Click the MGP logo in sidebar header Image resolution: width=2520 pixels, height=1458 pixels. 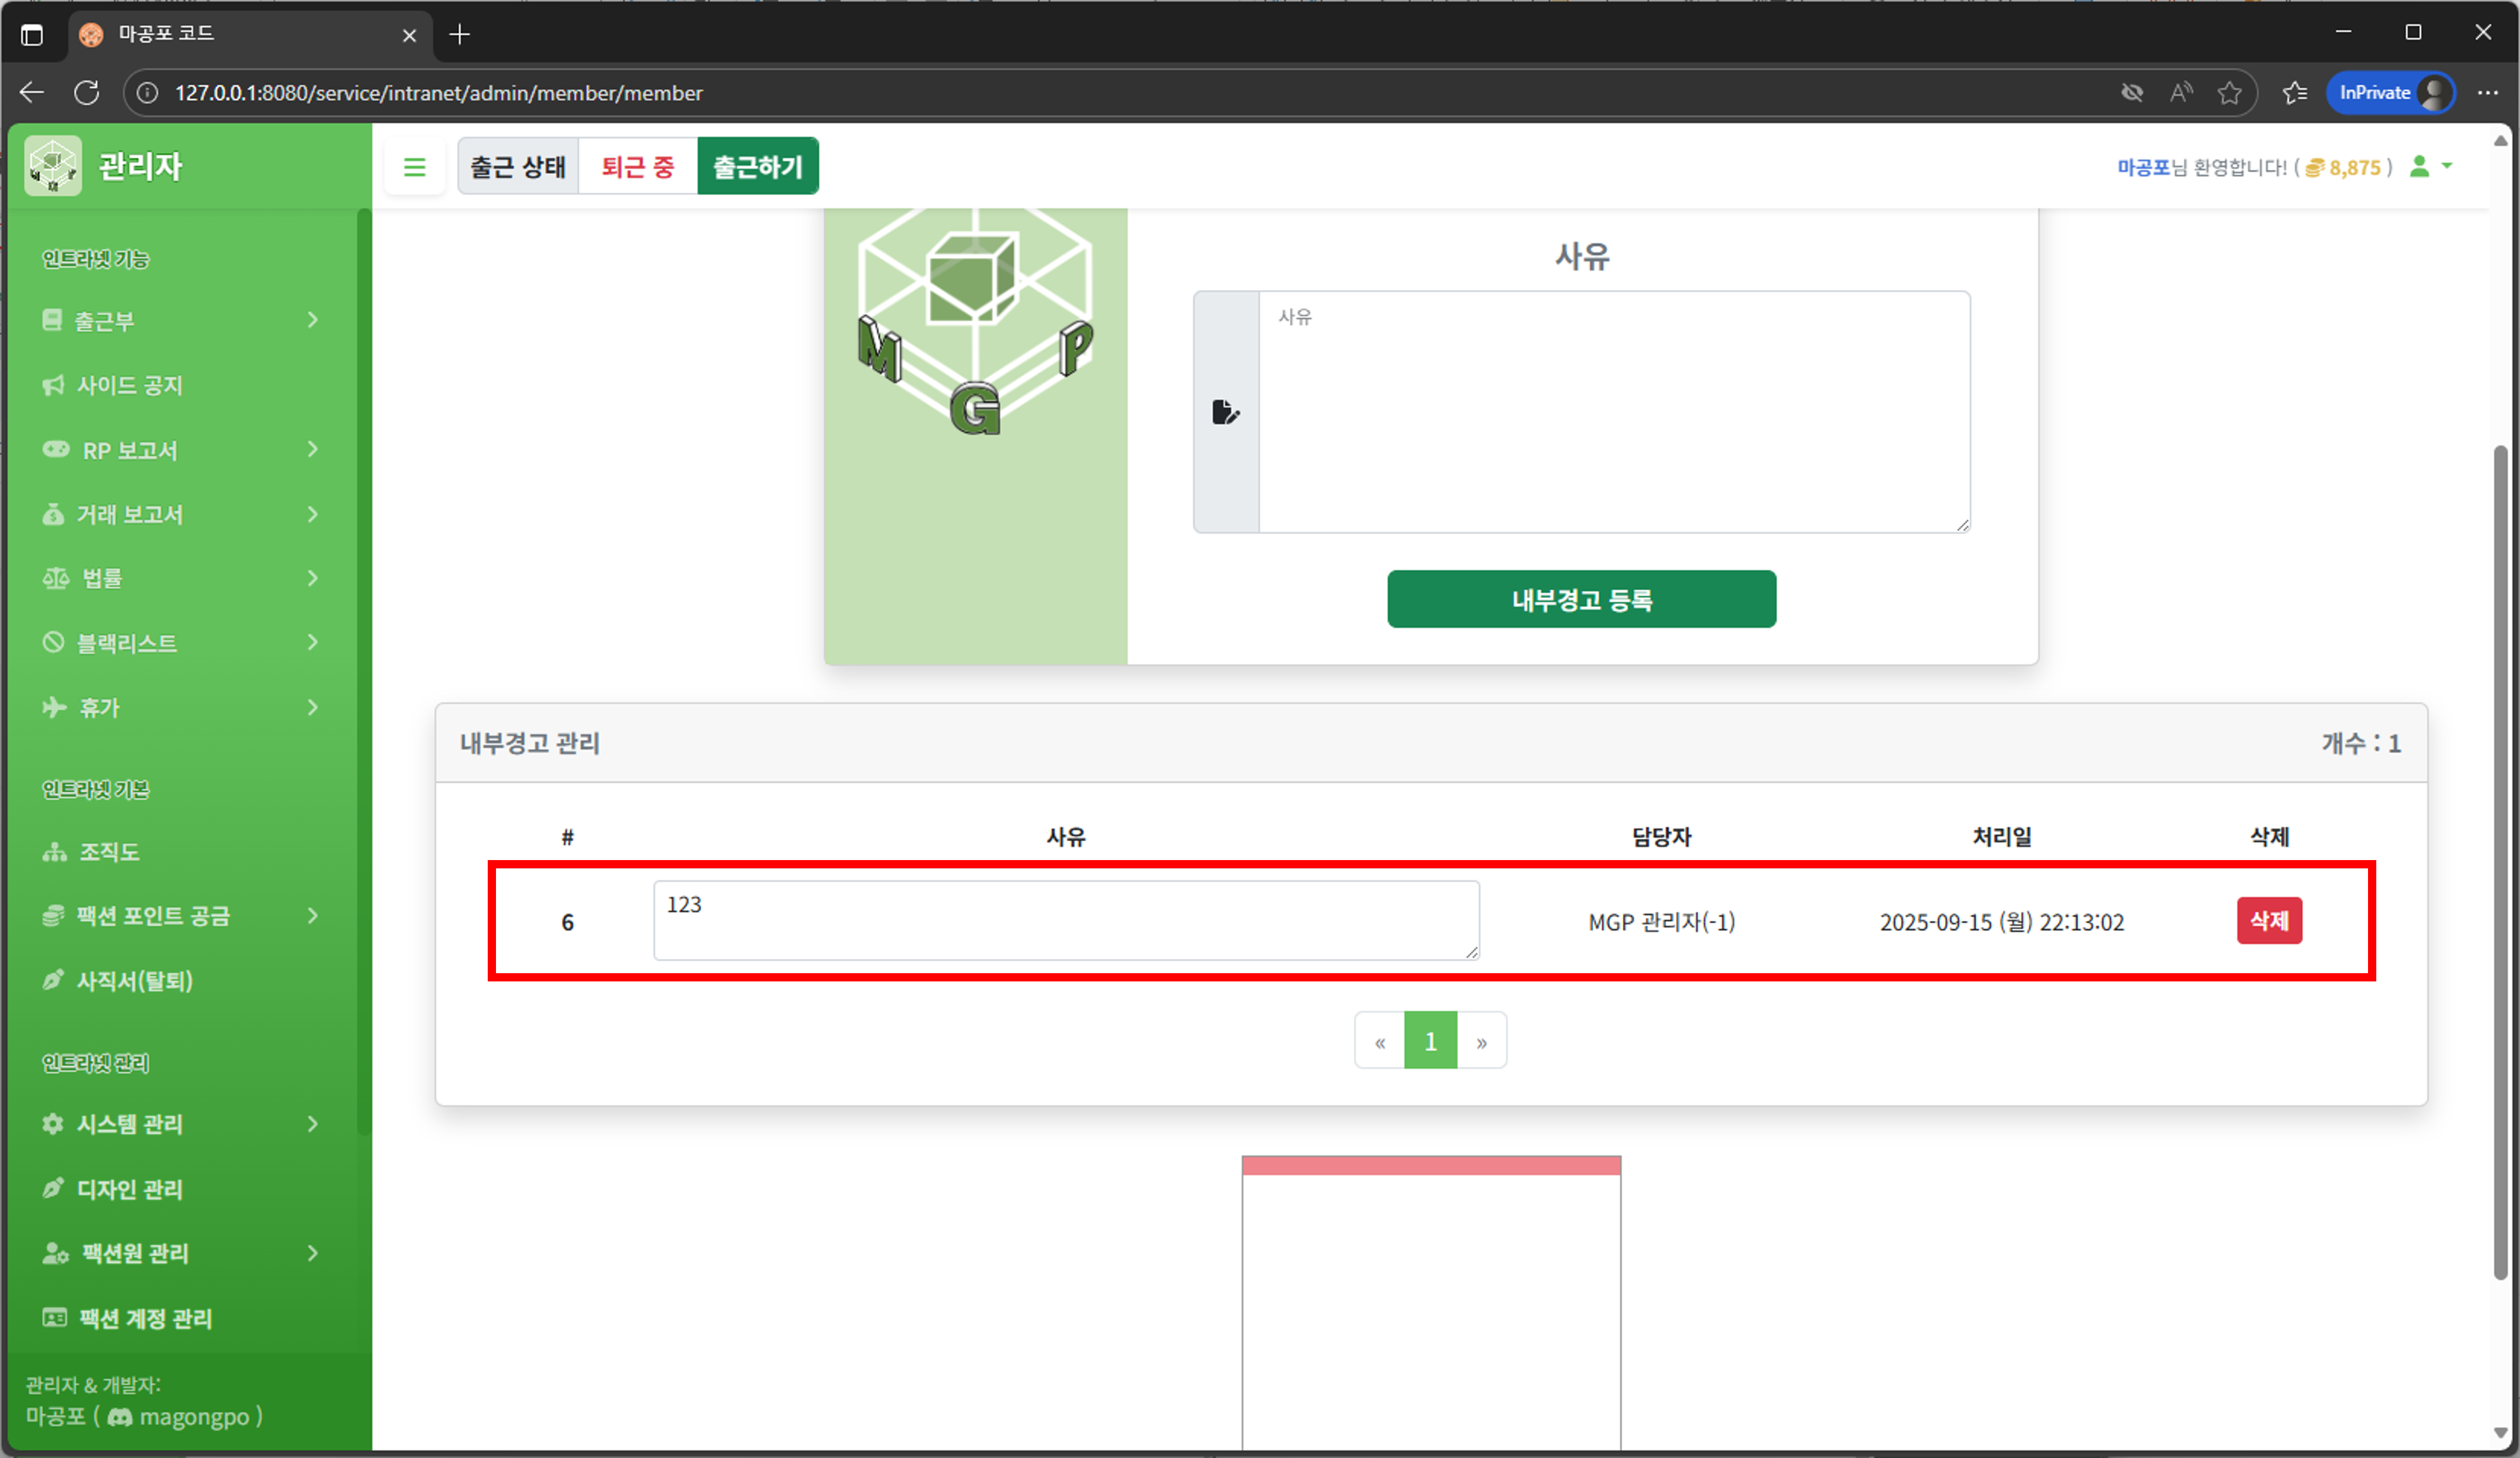click(53, 166)
